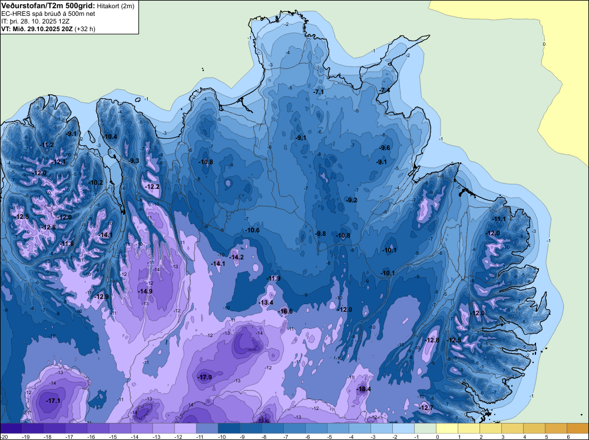Click the 6 label in the color scale
This screenshot has height=440, width=589.
coord(568,437)
